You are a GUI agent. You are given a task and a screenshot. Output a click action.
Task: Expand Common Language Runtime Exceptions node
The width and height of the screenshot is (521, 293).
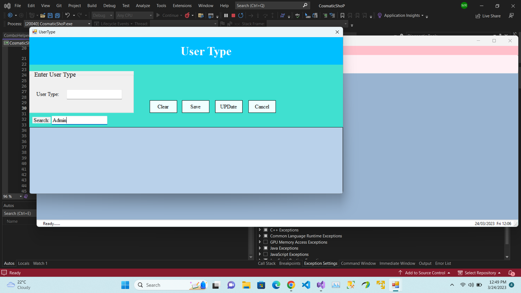pyautogui.click(x=260, y=236)
